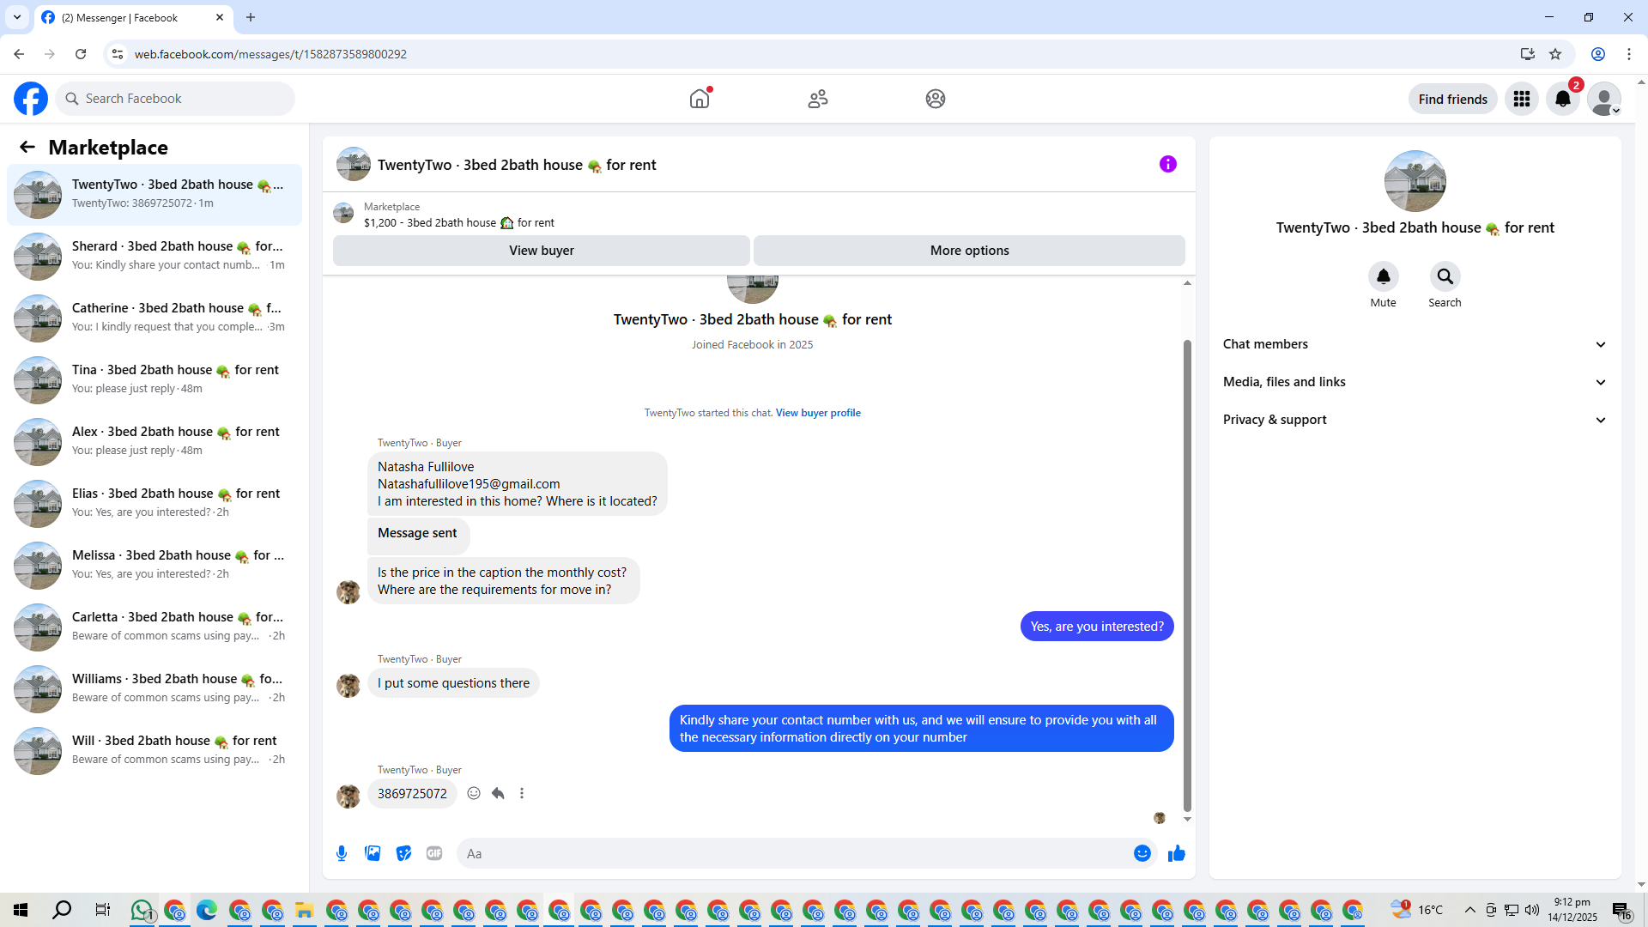Open the View buyer profile link
The height and width of the screenshot is (927, 1648).
[x=817, y=413]
